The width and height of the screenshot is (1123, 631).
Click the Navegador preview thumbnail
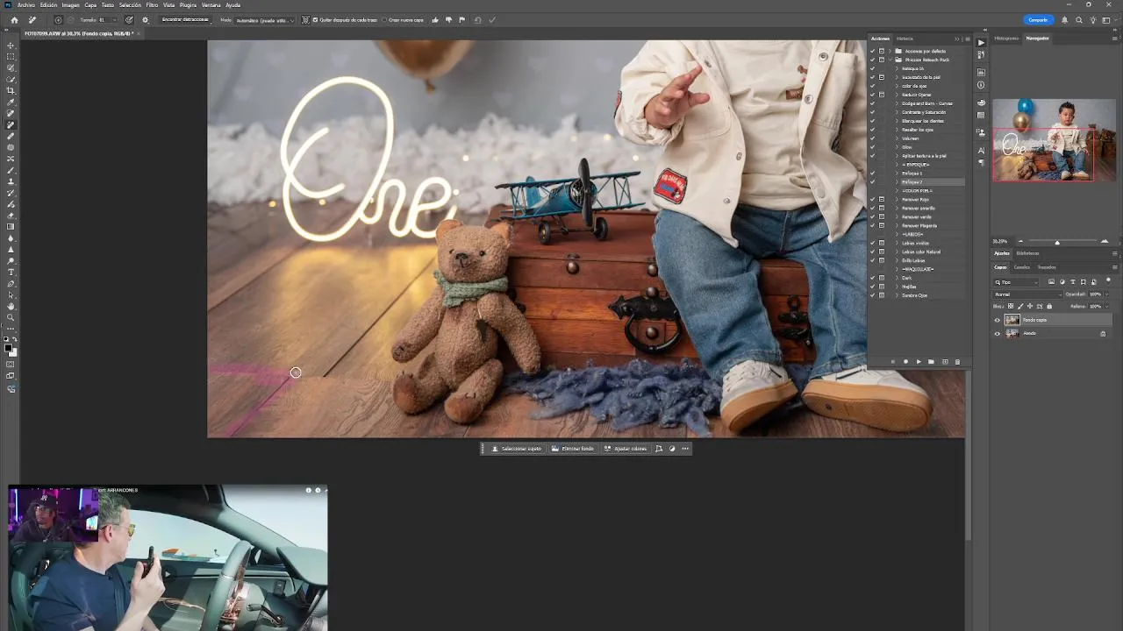[x=1054, y=139]
